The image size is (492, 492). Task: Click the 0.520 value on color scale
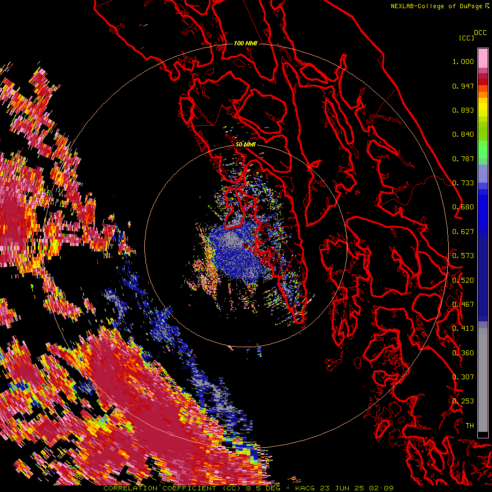[463, 280]
